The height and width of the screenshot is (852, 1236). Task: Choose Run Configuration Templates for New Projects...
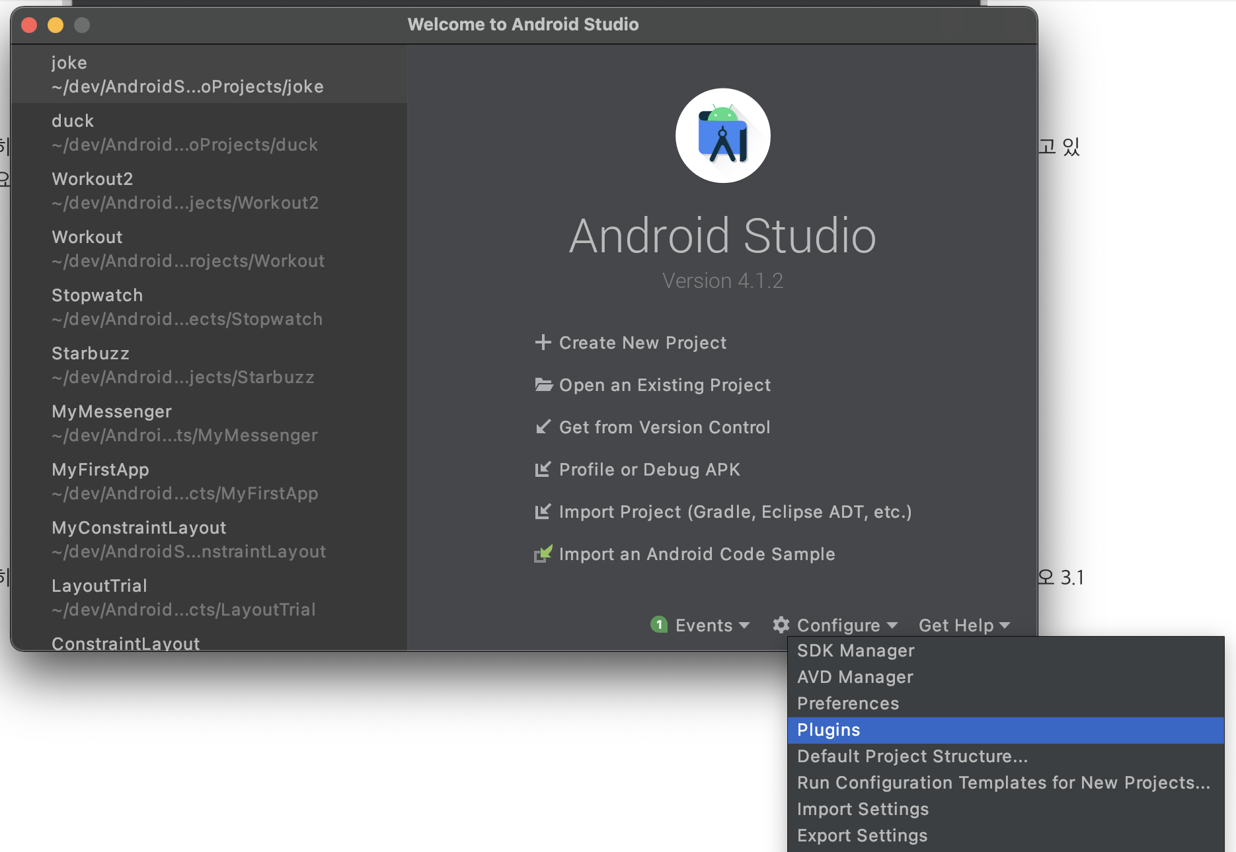(x=1005, y=783)
